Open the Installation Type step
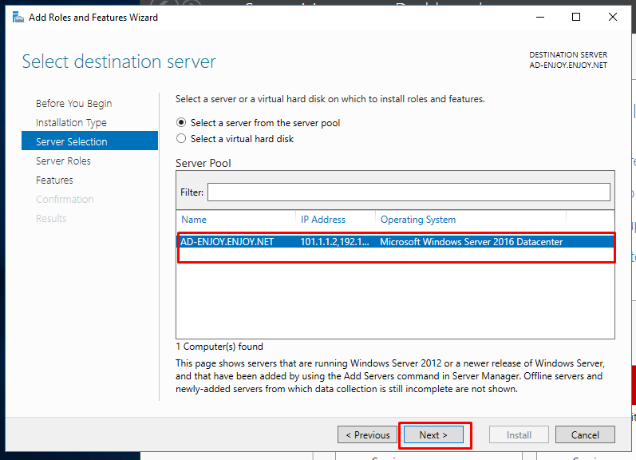Image resolution: width=636 pixels, height=460 pixels. [x=71, y=123]
